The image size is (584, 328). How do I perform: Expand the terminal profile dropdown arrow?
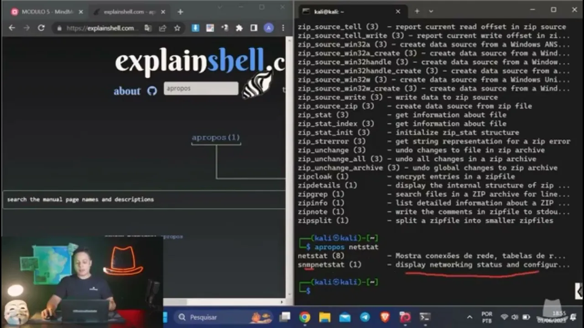(x=431, y=11)
